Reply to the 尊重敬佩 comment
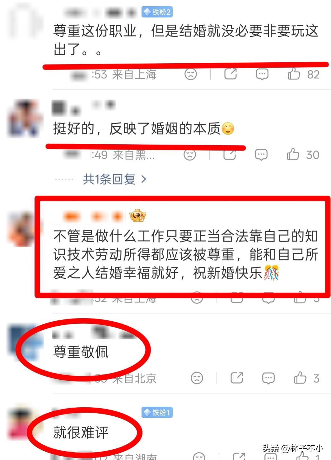 tap(268, 378)
